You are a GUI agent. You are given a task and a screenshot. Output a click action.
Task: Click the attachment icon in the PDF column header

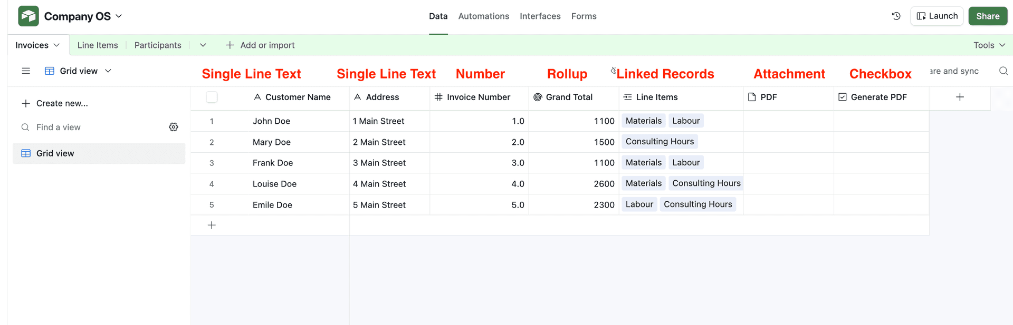click(x=751, y=97)
